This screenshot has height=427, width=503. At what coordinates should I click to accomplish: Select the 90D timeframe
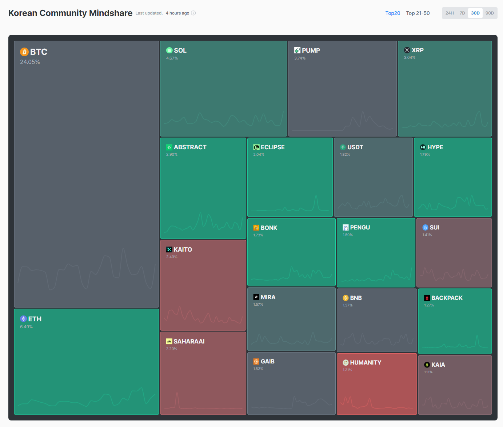pos(490,13)
